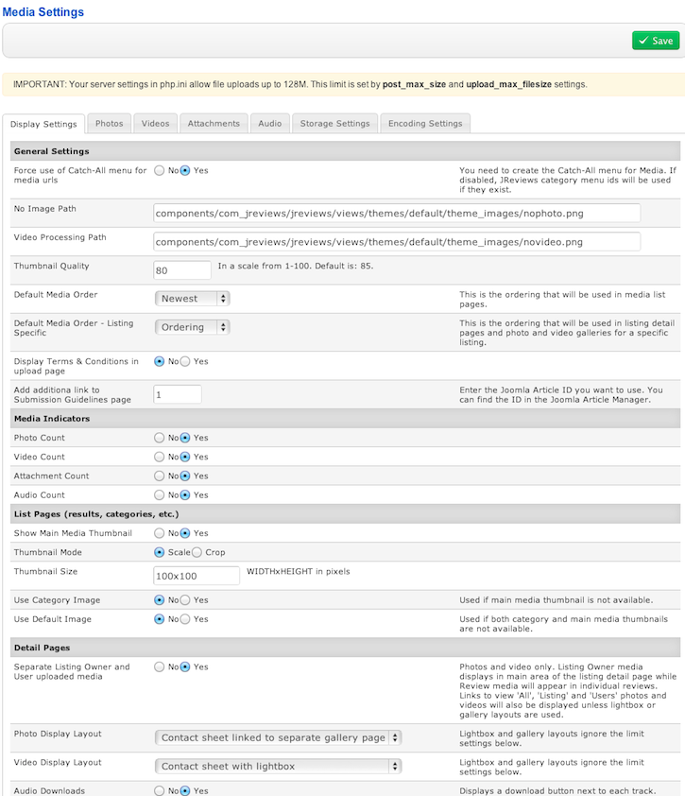Set Audio Downloads to No
The height and width of the screenshot is (796, 685).
coord(160,790)
